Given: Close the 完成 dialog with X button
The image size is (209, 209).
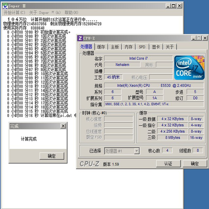Looking at the screenshot, I should click(x=63, y=126).
